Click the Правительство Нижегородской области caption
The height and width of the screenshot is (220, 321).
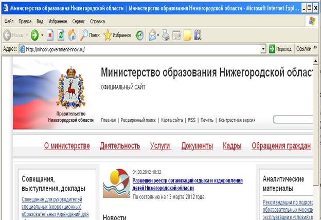point(71,117)
